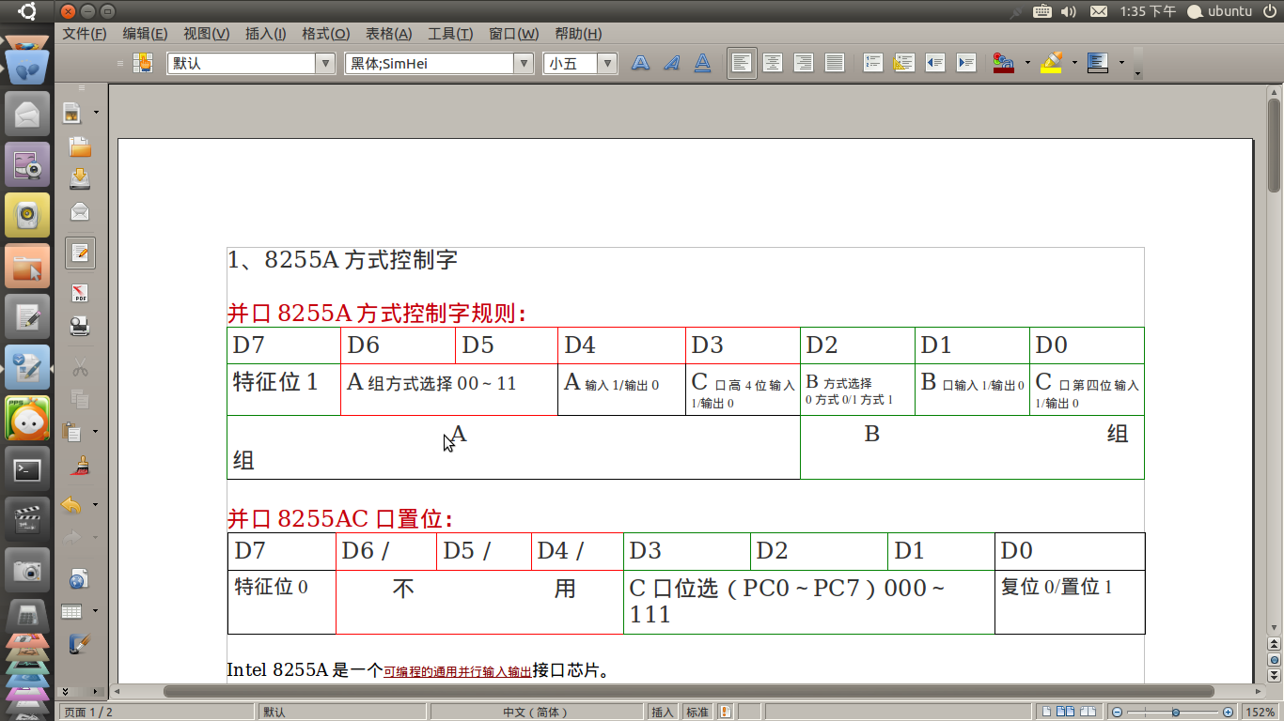Apply the yellow highlighting color
The width and height of the screenshot is (1284, 721).
[x=1053, y=64]
